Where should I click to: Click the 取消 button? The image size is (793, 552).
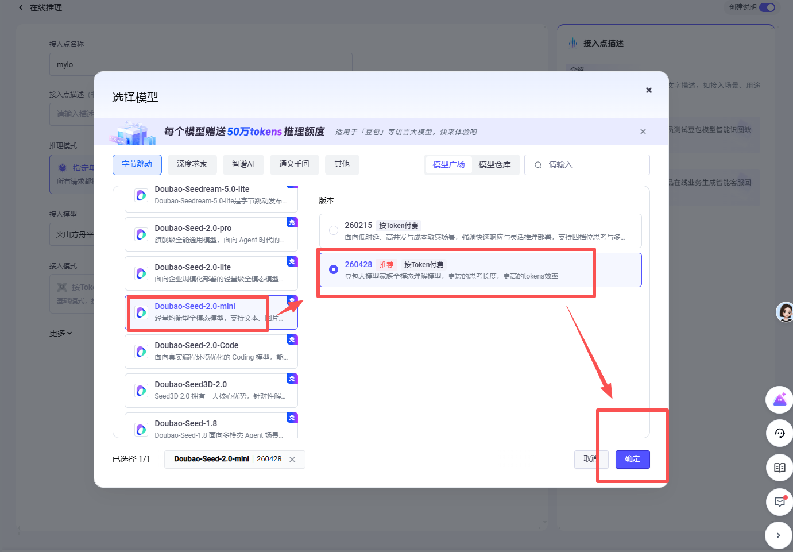point(590,459)
